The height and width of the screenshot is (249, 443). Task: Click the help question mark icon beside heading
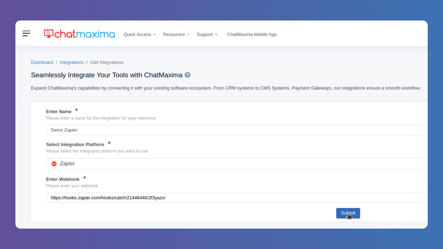click(187, 75)
